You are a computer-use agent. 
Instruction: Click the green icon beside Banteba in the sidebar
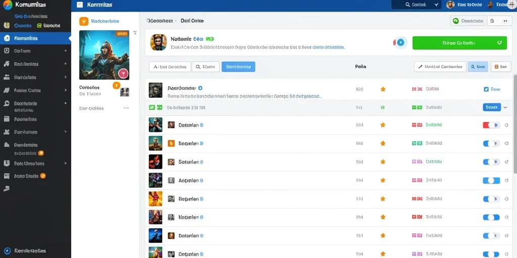39,25
